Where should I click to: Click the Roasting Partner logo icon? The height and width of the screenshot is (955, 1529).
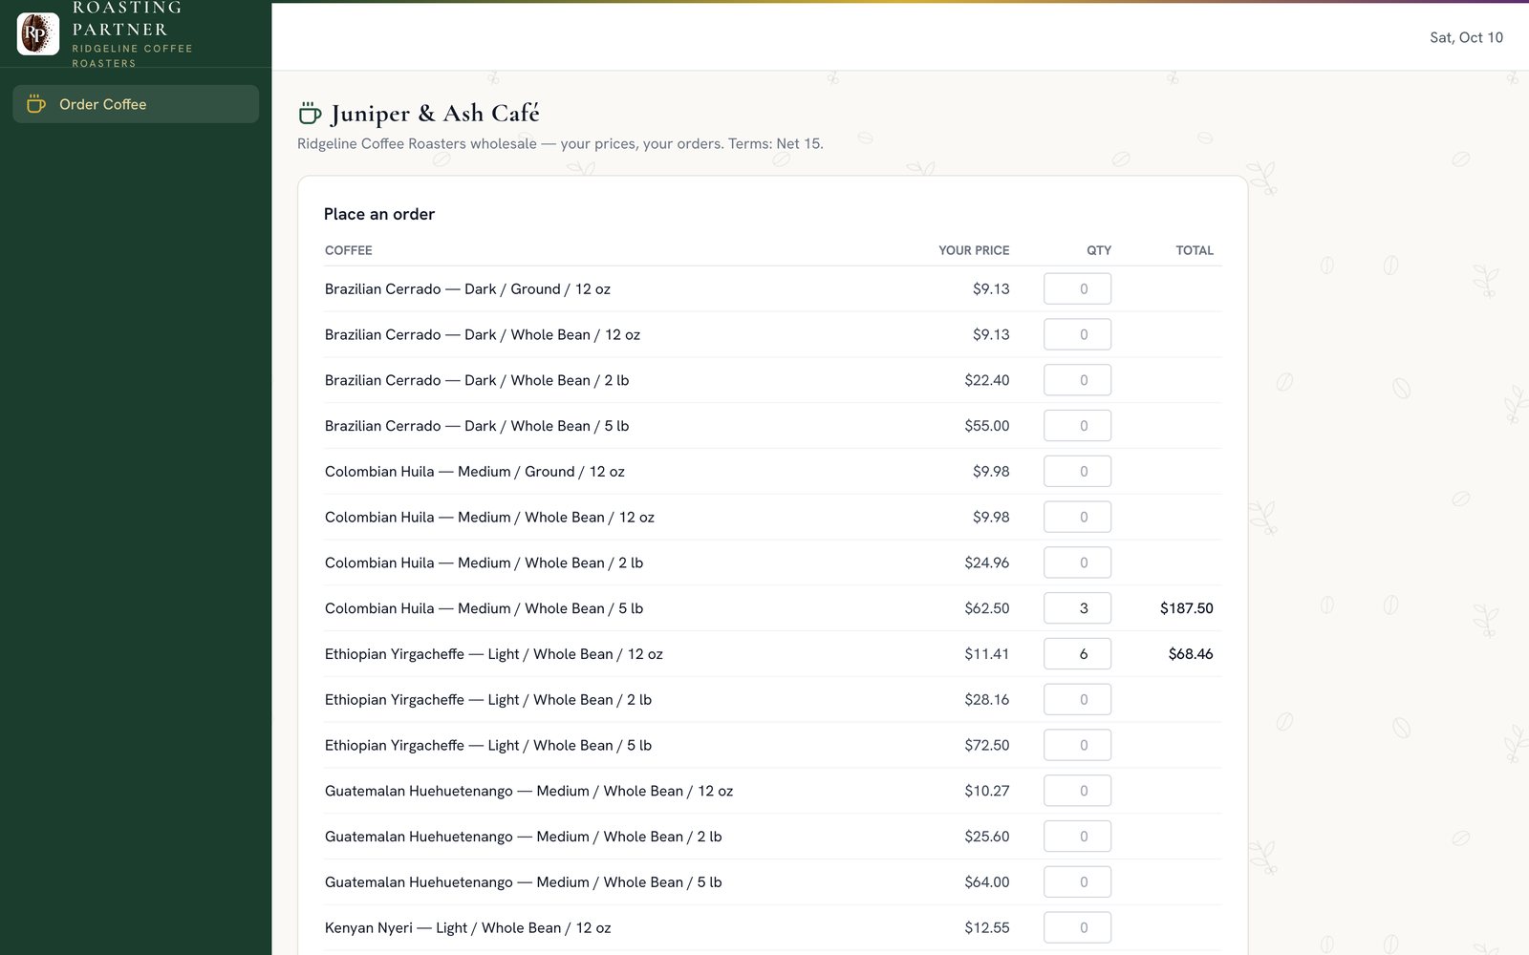[38, 33]
